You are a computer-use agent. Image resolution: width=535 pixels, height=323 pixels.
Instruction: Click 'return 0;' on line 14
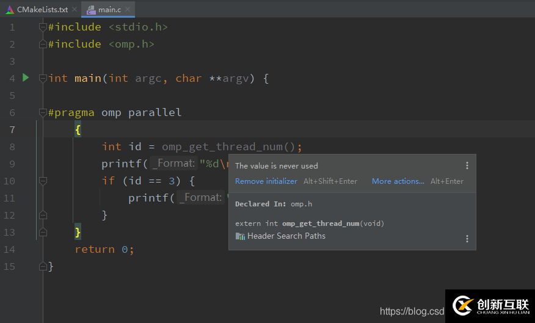tap(104, 249)
